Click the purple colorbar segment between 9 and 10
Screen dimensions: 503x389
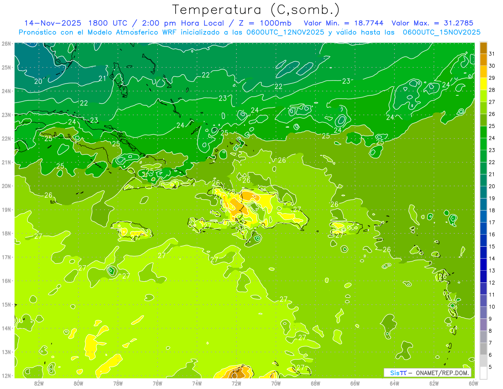click(483, 313)
